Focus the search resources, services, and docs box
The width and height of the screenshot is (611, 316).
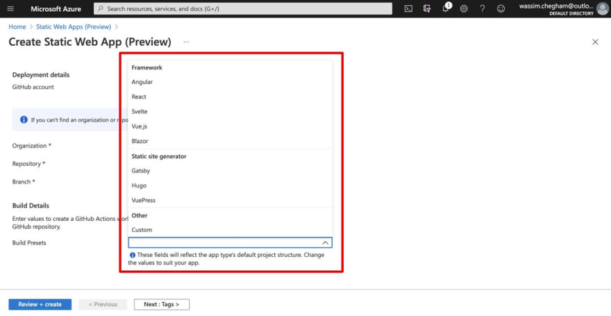point(243,8)
